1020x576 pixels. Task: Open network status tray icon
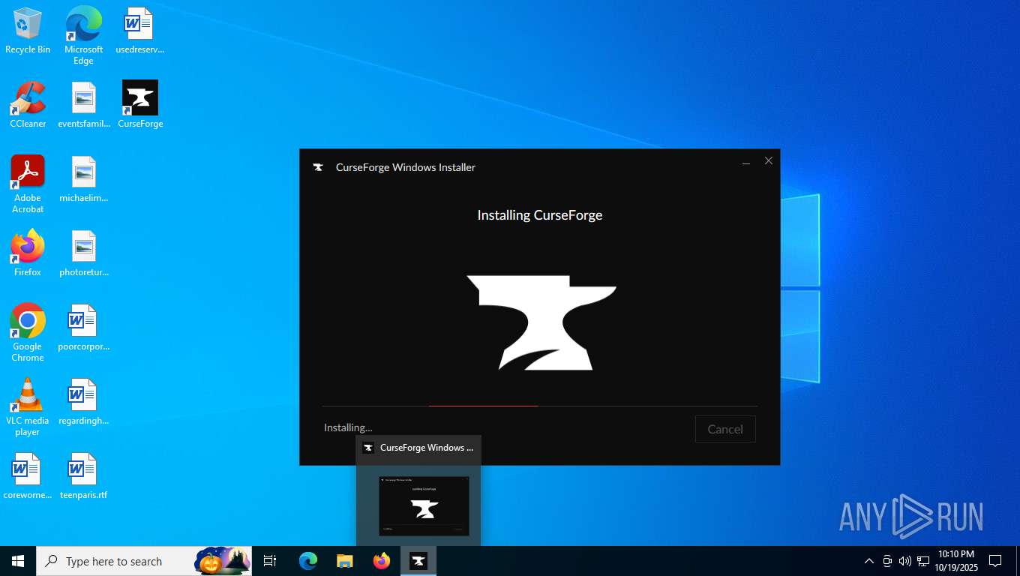tap(923, 561)
